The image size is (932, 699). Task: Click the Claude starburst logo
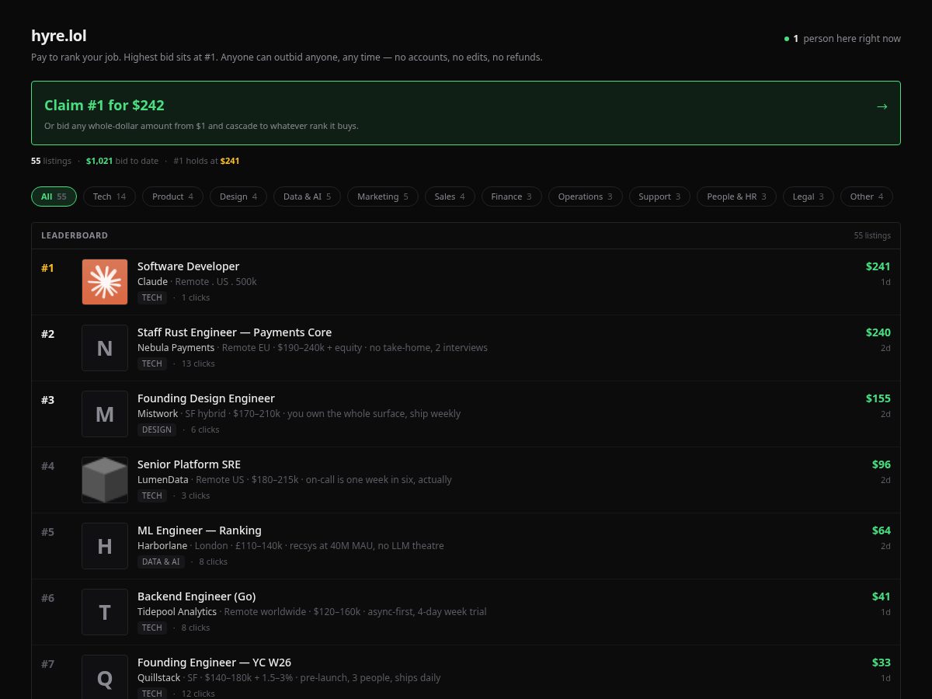[x=105, y=282]
